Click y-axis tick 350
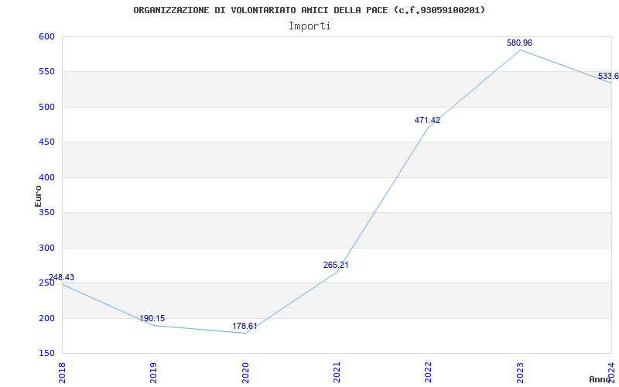 pos(46,212)
